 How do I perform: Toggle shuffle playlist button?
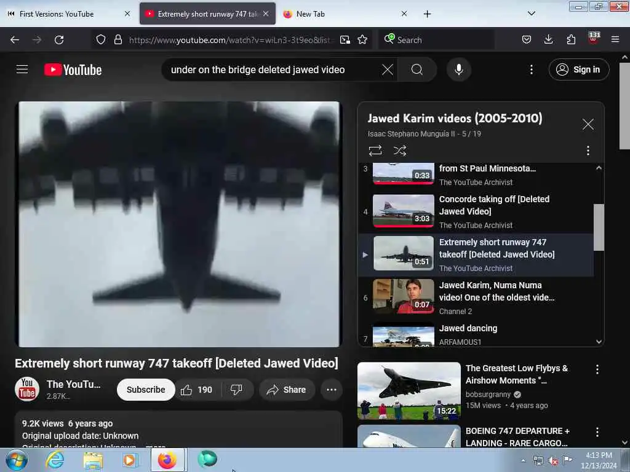[400, 151]
